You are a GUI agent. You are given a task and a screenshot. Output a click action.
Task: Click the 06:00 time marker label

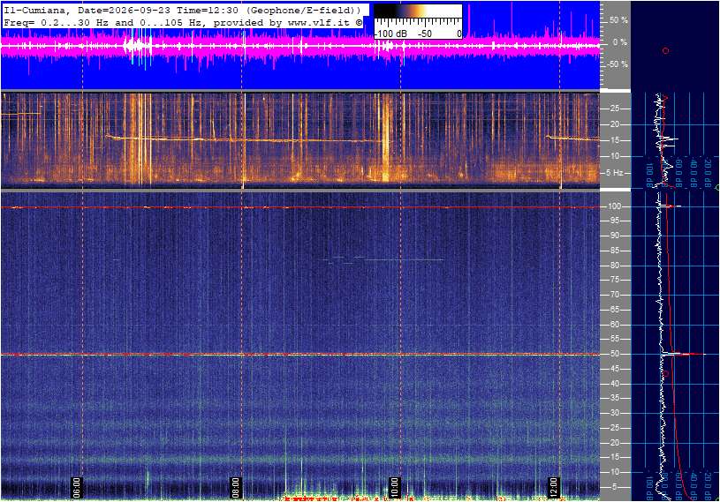click(x=76, y=487)
